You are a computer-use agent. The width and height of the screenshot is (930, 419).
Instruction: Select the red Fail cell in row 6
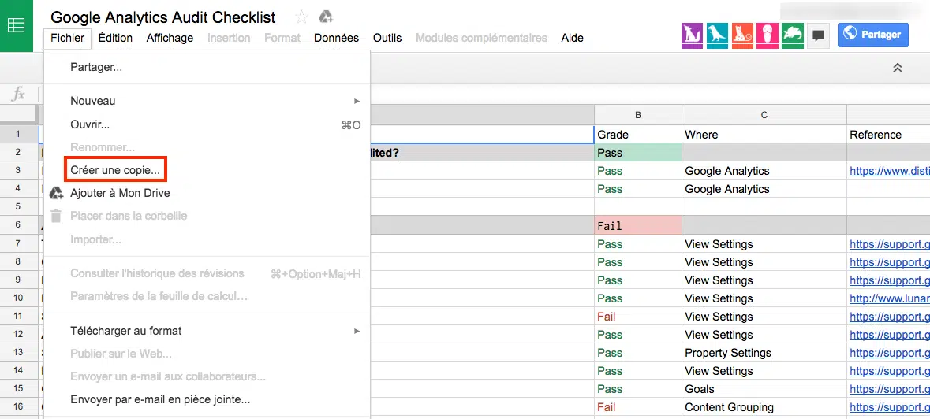(x=637, y=226)
